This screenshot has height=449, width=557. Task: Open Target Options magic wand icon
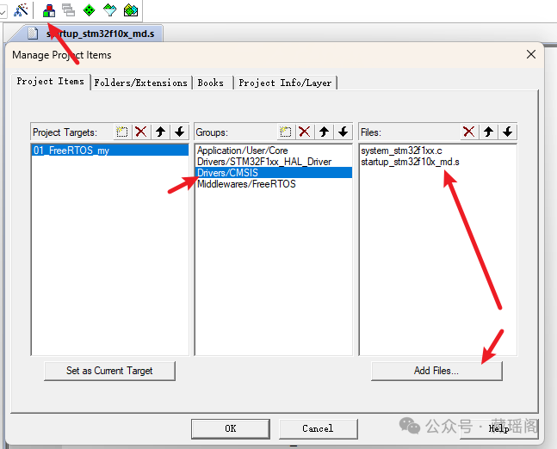point(21,10)
